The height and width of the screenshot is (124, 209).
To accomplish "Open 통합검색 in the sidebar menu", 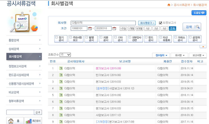I will pos(24,40).
